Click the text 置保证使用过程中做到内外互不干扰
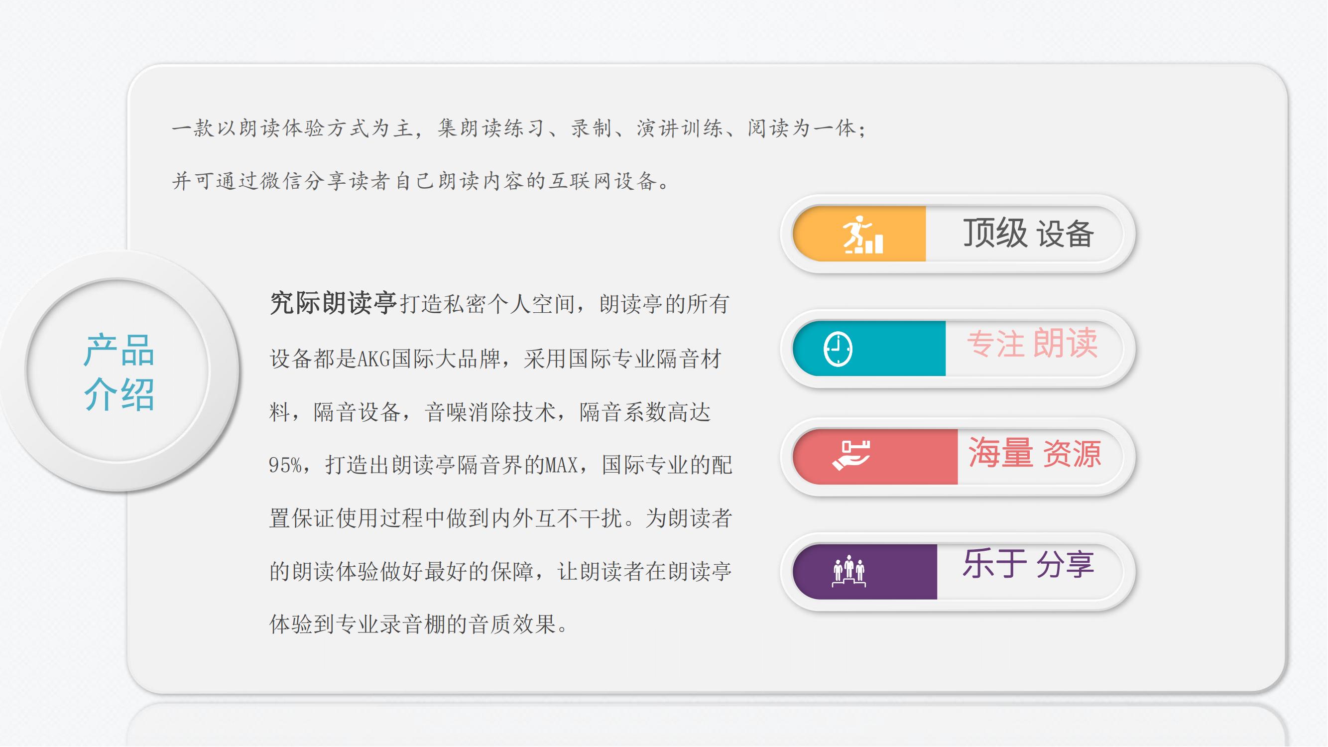Screen dimensions: 1328x747 (446, 518)
